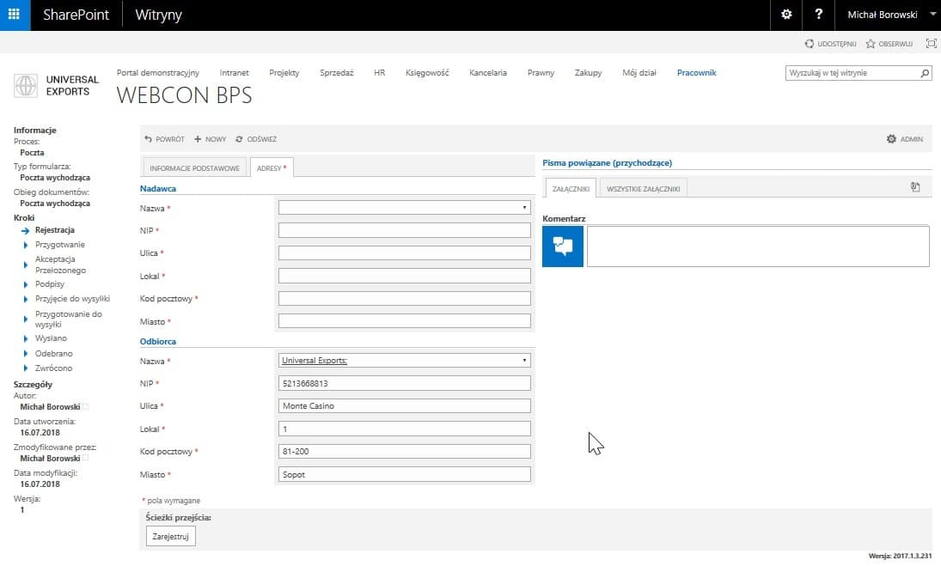
Task: Switch to Informacje podstawowe tab
Action: [x=194, y=168]
